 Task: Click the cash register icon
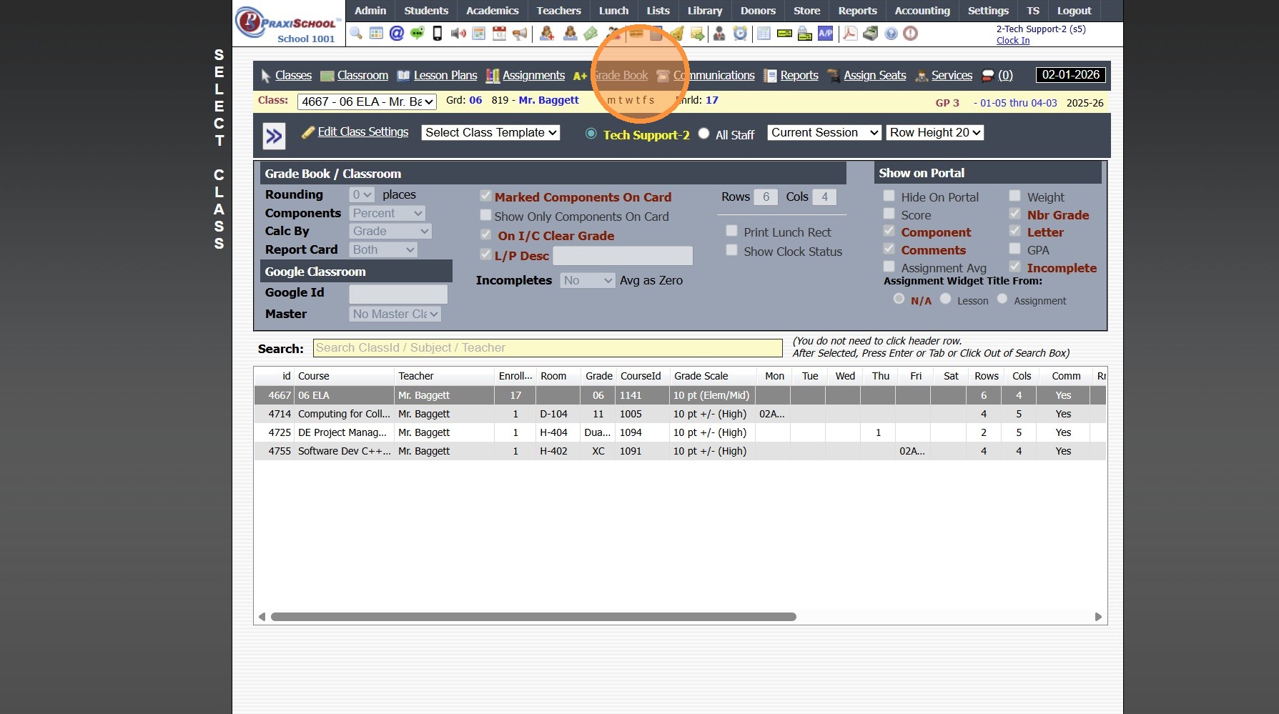click(870, 34)
